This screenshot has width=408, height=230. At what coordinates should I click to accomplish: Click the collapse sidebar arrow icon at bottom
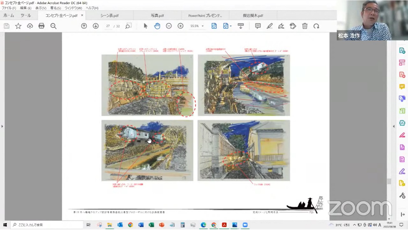(402, 214)
